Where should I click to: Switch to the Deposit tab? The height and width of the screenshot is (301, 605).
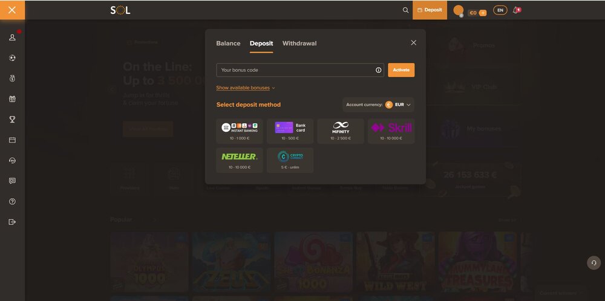pos(261,44)
